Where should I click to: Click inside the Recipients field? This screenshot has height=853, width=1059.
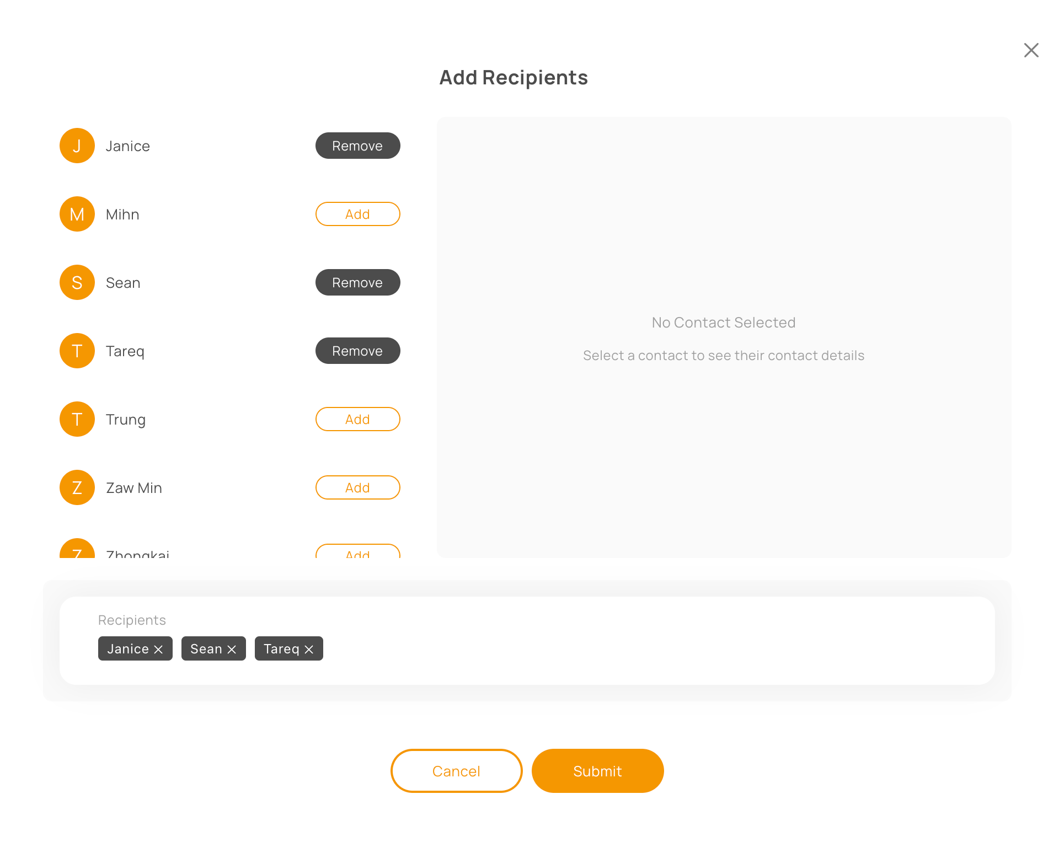point(607,648)
